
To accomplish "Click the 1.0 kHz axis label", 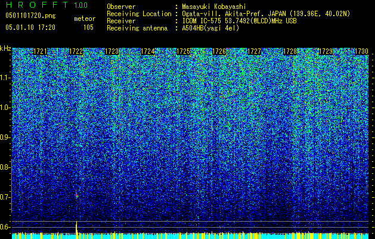I will [x=5, y=108].
